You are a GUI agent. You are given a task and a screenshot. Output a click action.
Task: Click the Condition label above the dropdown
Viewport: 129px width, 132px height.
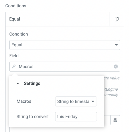click(x=19, y=34)
